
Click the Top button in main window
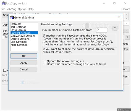126,49
